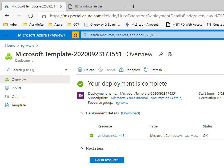The width and height of the screenshot is (224, 168).
Task: Redeploy the template
Action: pos(129,70)
